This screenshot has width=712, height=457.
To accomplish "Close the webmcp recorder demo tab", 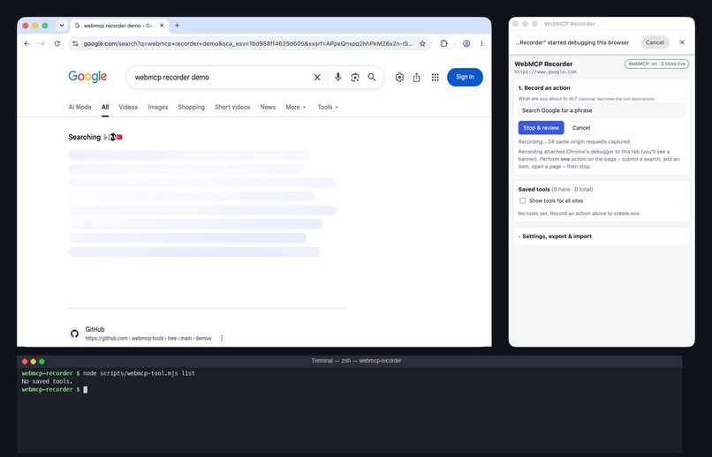I will [162, 26].
